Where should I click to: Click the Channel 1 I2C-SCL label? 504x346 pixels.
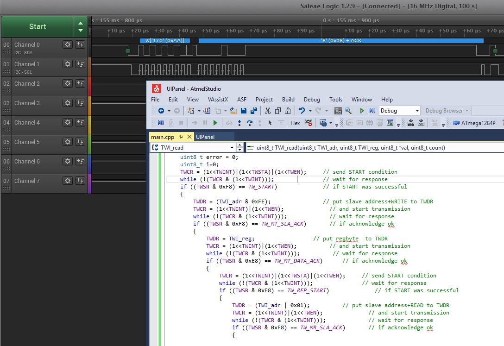pos(23,72)
